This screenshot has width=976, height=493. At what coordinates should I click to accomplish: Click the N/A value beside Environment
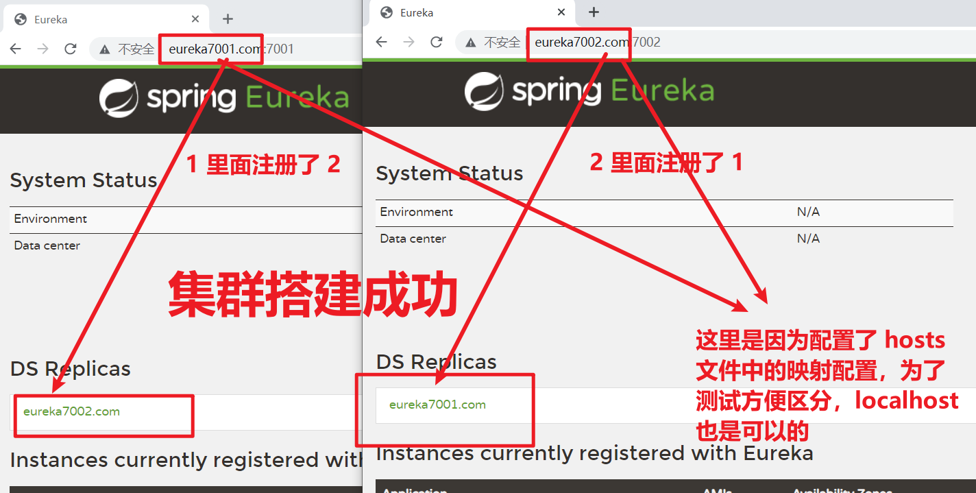(808, 213)
